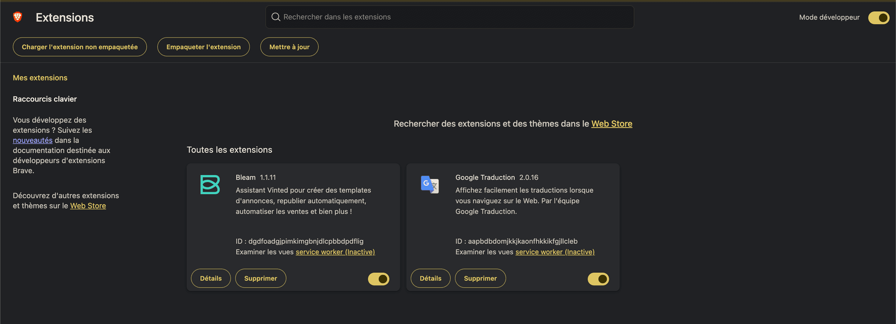Open Détails for the Bleam extension
896x324 pixels.
click(211, 278)
